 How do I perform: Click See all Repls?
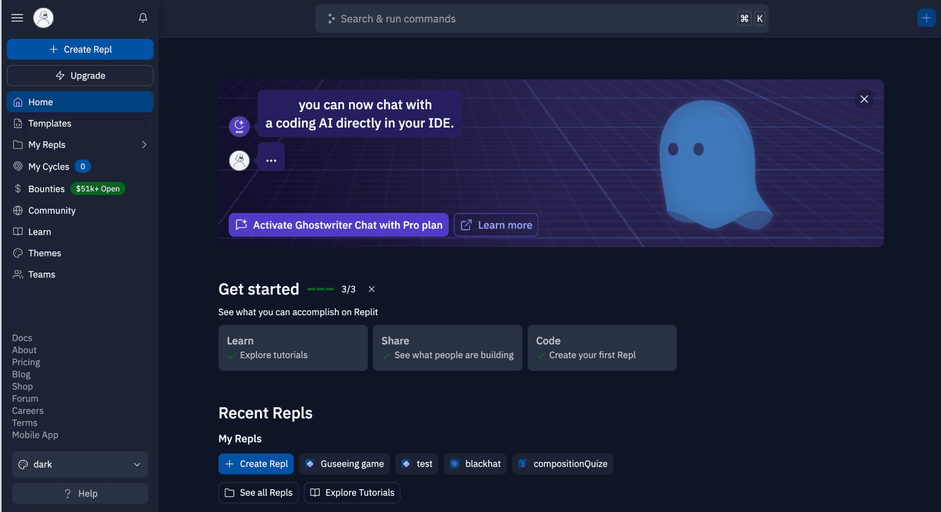(x=259, y=493)
